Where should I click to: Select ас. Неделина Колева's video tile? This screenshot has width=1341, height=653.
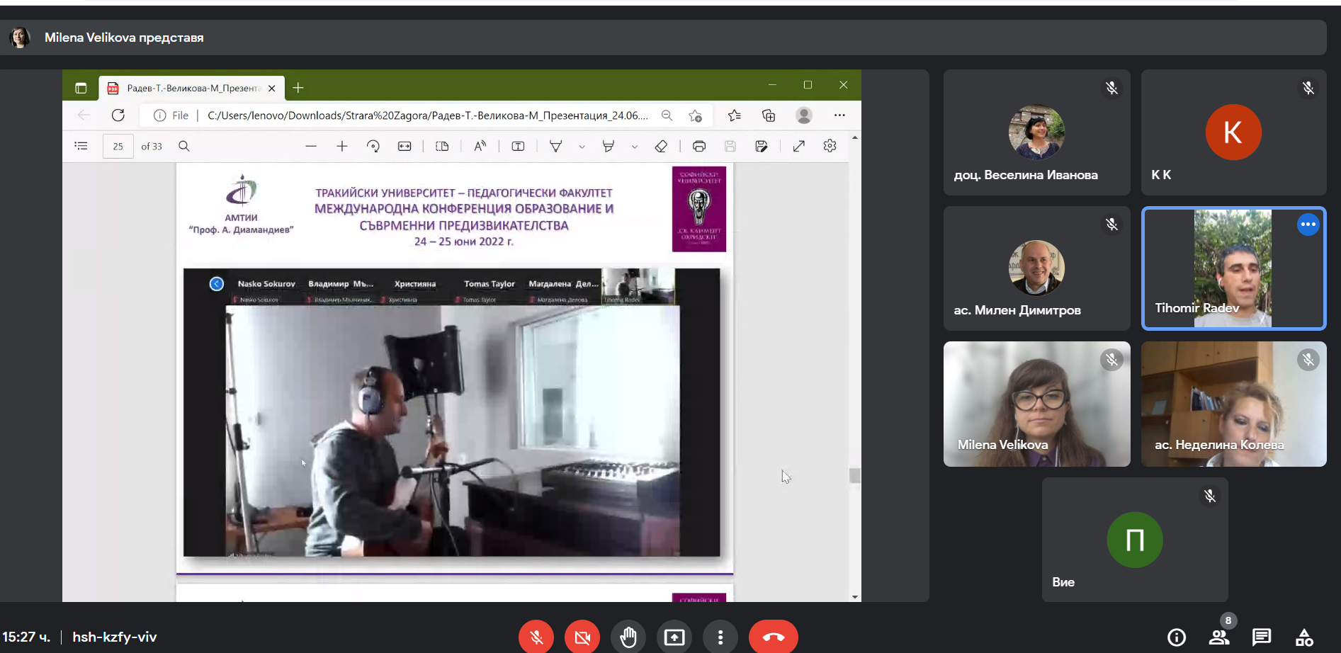1233,404
